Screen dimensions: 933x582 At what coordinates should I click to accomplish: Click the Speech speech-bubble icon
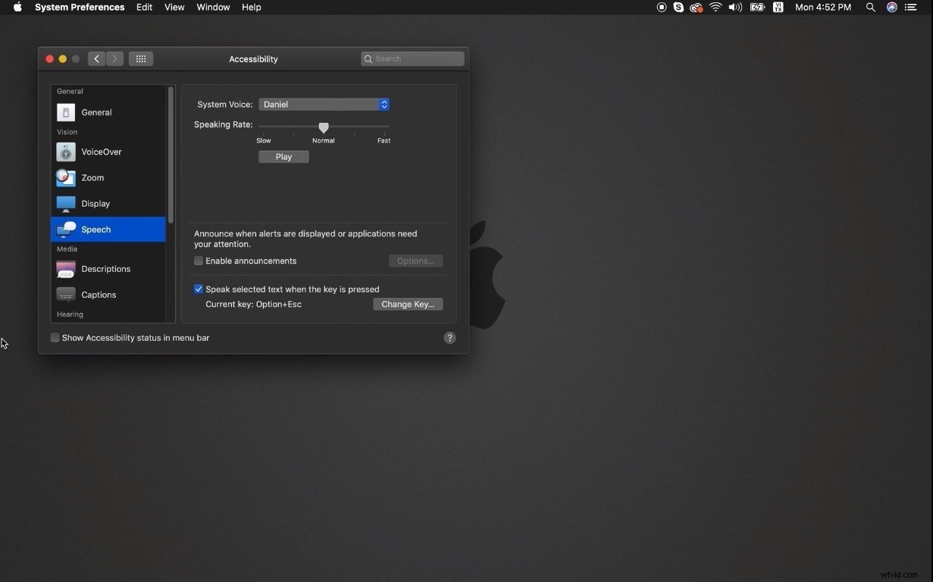click(x=65, y=229)
